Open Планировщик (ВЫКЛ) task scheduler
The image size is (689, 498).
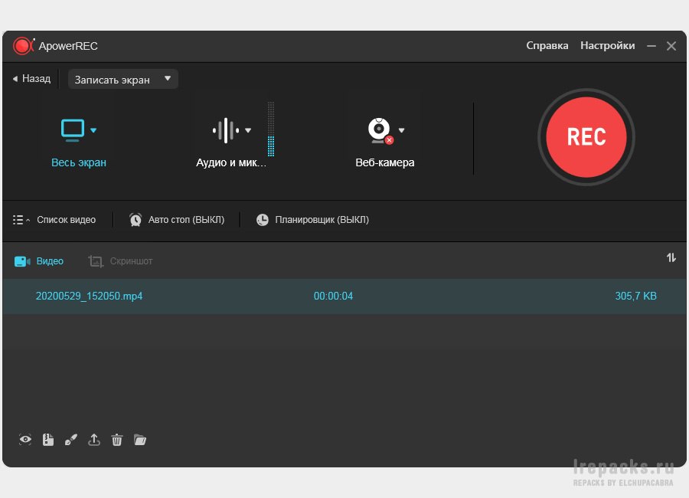[x=322, y=220]
